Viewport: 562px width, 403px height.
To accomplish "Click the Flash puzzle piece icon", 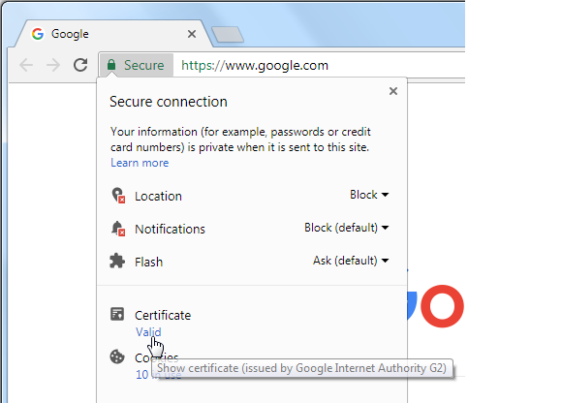I will coord(117,261).
